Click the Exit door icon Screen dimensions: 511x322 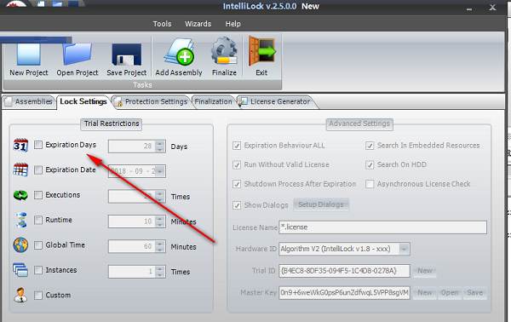(x=261, y=51)
